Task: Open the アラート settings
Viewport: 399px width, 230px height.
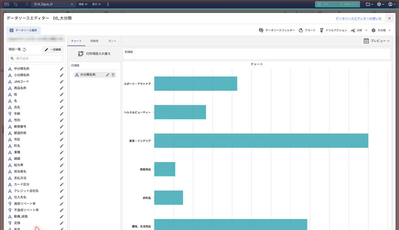Action: click(x=307, y=30)
